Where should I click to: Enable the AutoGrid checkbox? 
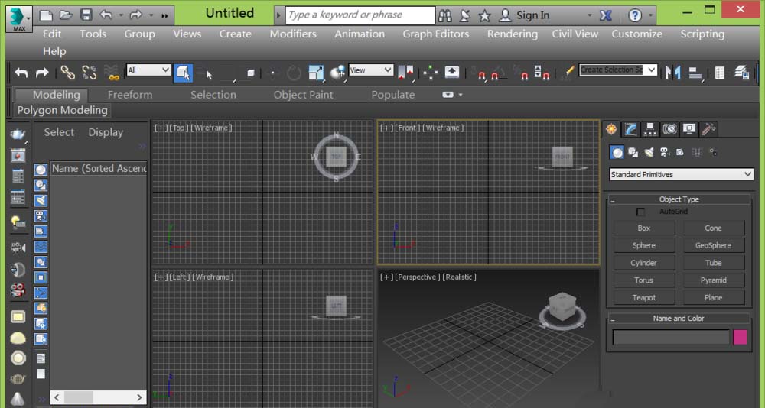pos(641,212)
